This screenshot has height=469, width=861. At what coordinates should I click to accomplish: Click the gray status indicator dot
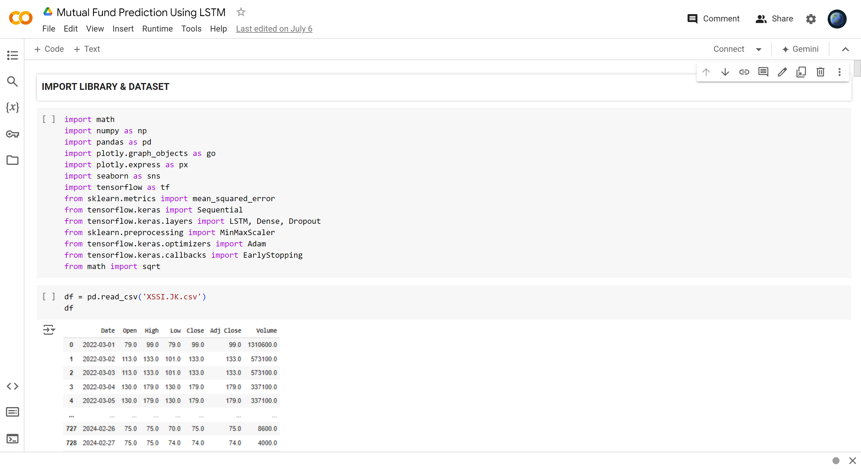coord(836,461)
